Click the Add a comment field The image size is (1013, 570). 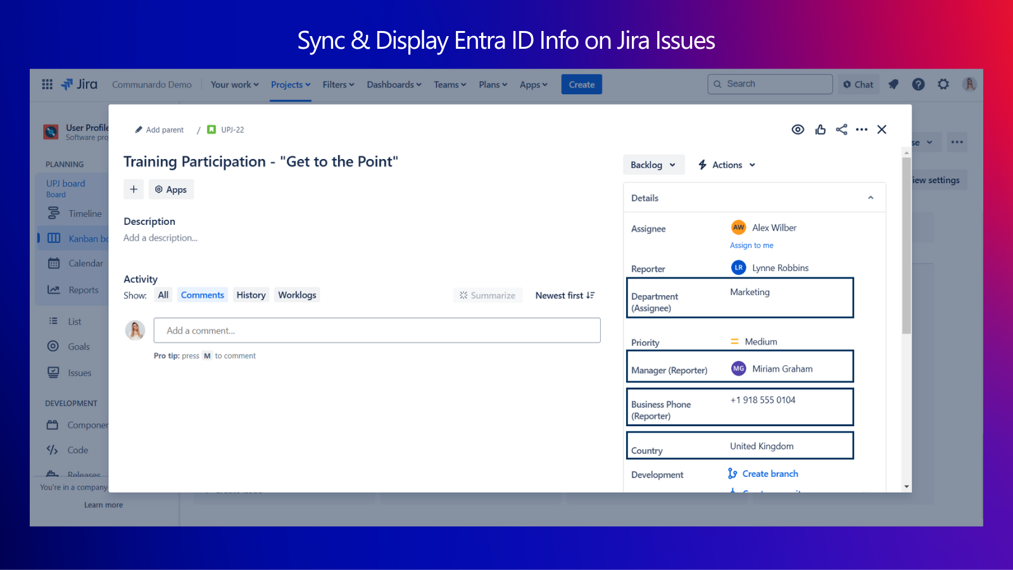pyautogui.click(x=377, y=331)
